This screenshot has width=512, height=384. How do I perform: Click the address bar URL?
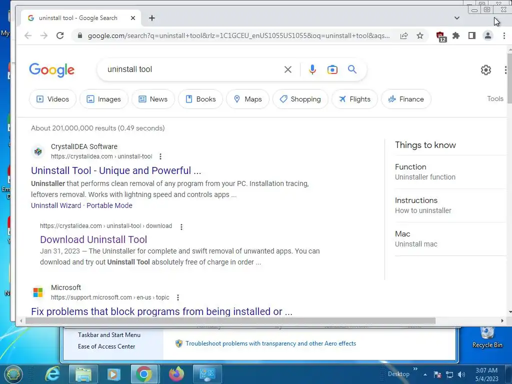click(x=238, y=35)
